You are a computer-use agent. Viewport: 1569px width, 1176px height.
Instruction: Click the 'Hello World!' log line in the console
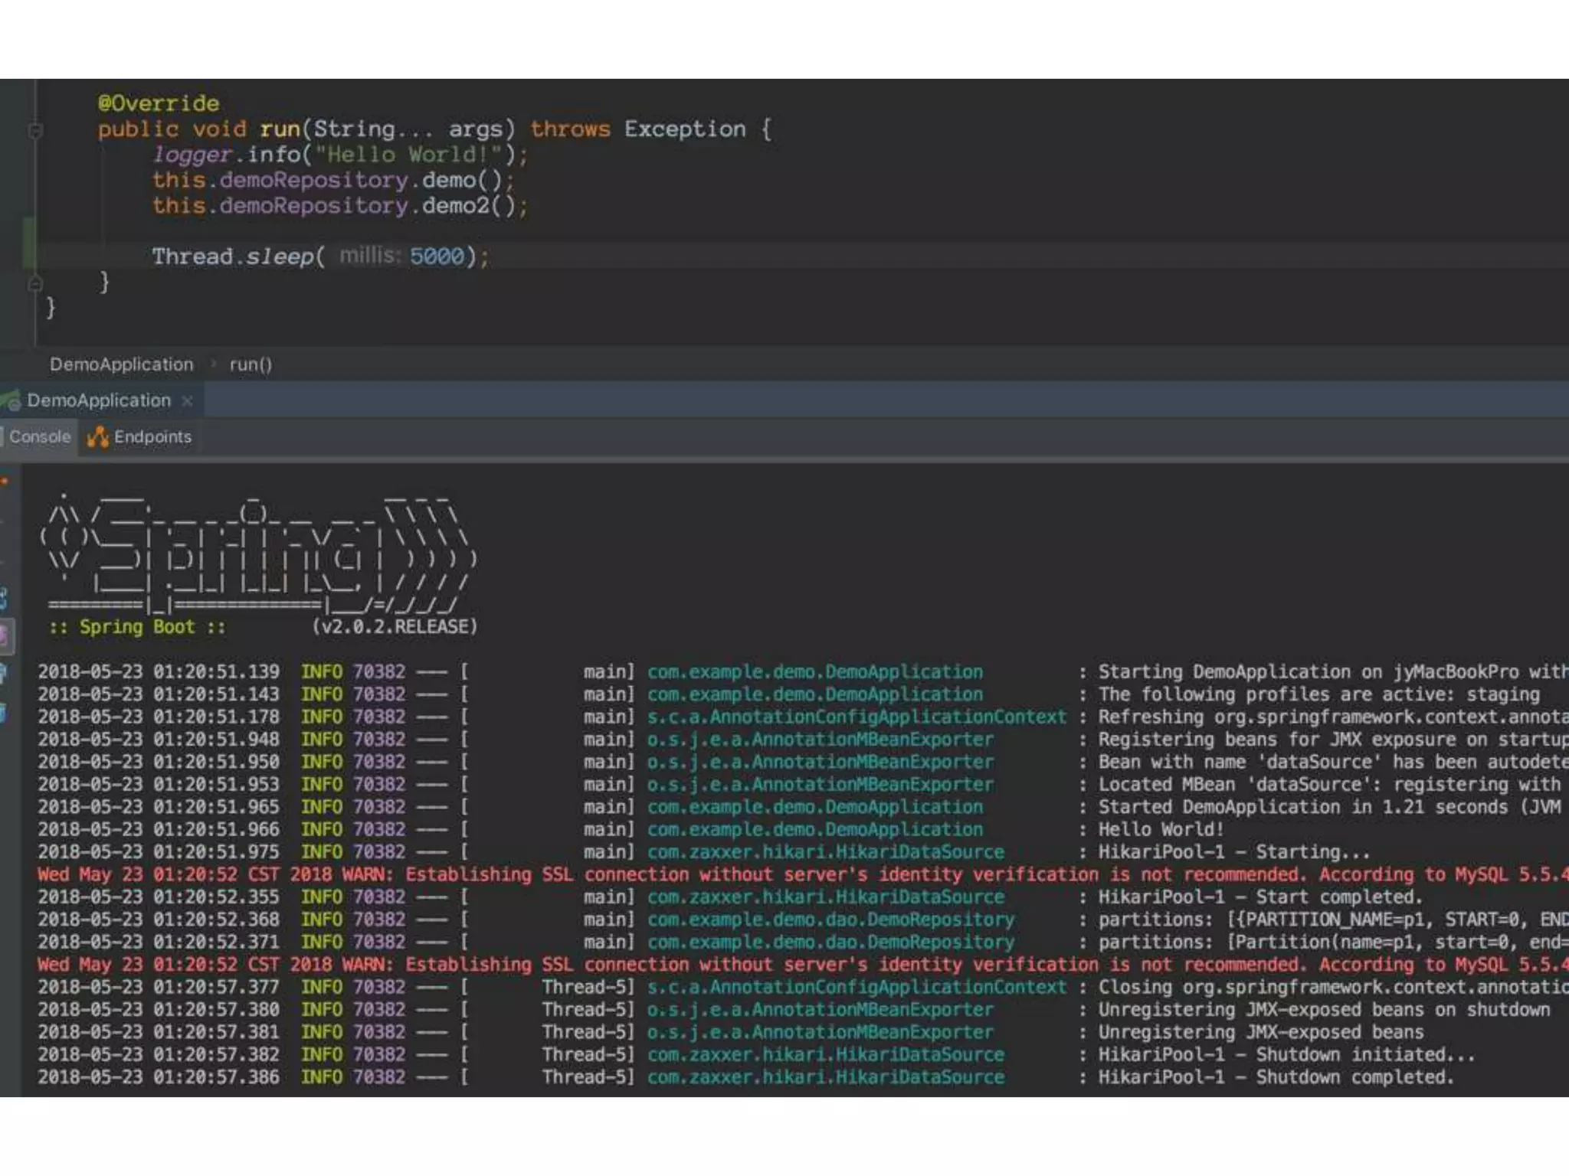click(1161, 829)
